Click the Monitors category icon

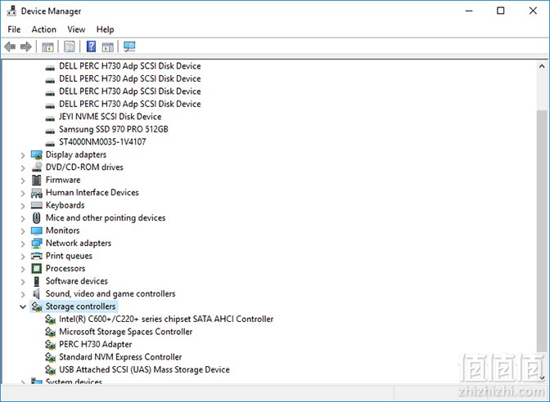pos(37,230)
